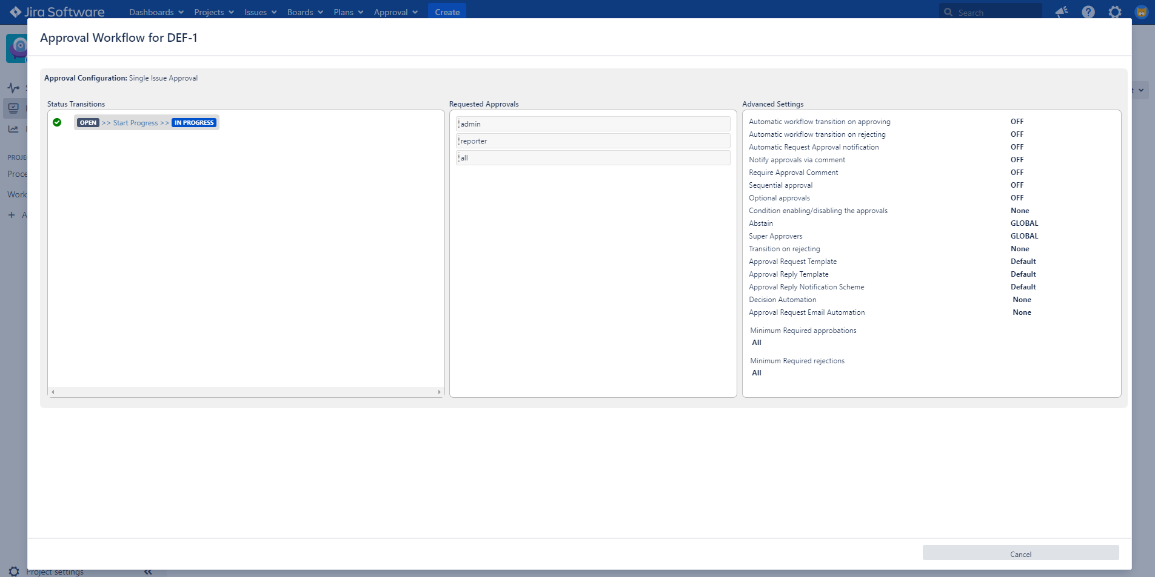Click the IN PROGRESS status lozenge
The width and height of the screenshot is (1155, 577).
click(194, 122)
